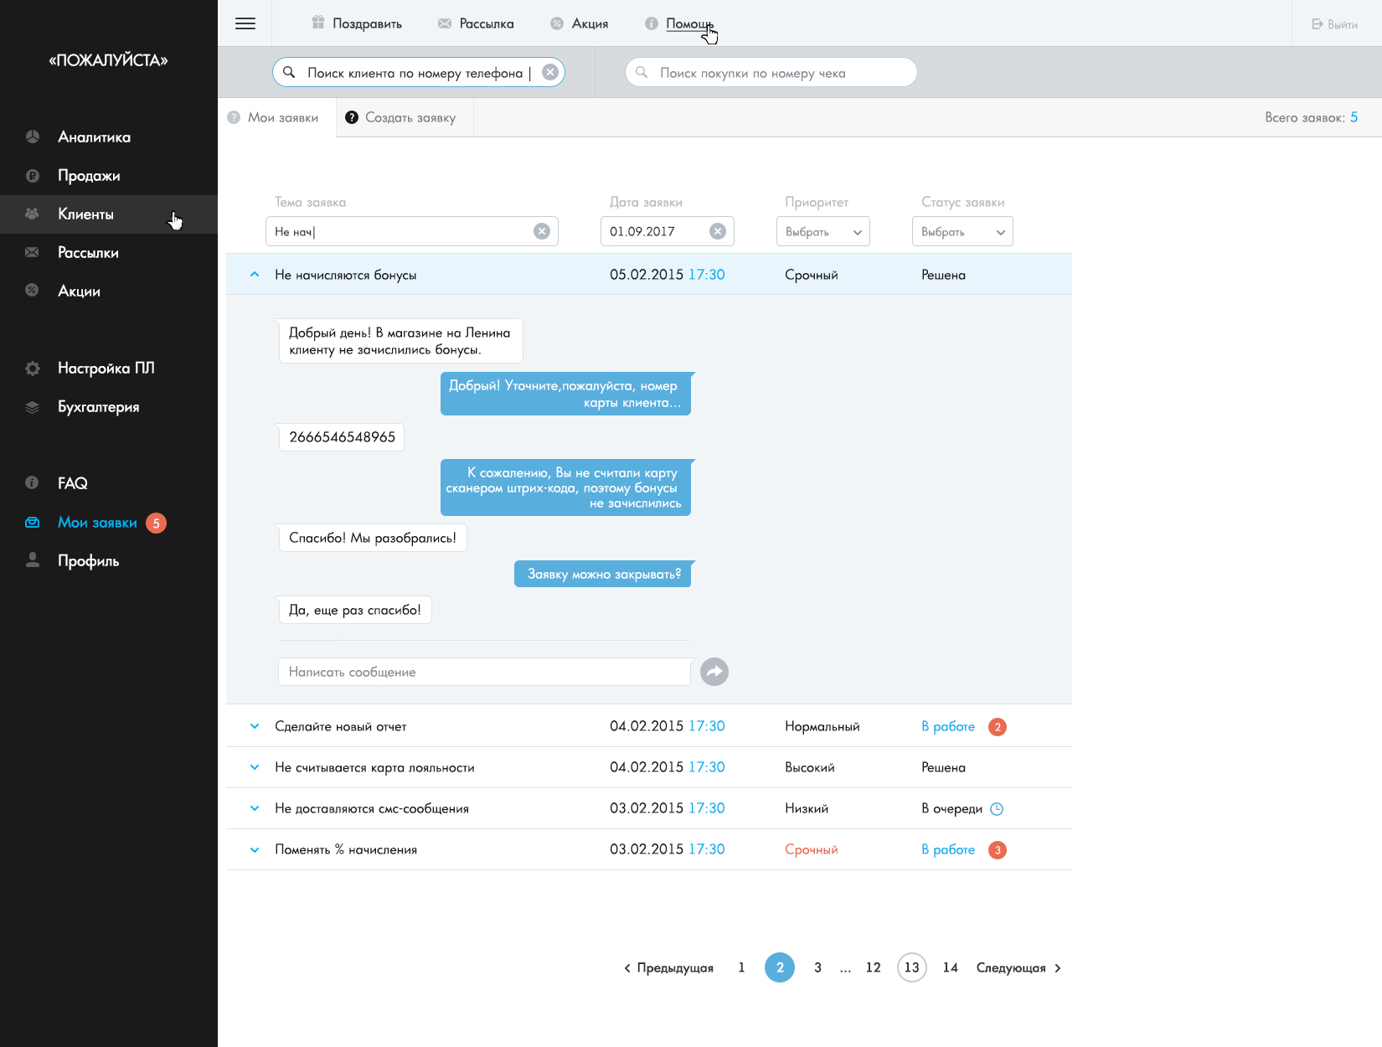Click the Рассылка toolbar link
Viewport: 1382px width, 1047px height.
487,23
